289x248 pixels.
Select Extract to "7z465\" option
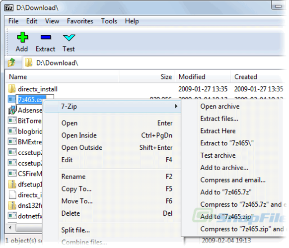coord(227,143)
